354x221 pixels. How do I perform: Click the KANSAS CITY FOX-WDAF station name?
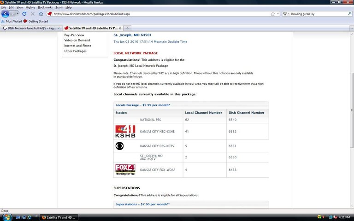point(158,170)
